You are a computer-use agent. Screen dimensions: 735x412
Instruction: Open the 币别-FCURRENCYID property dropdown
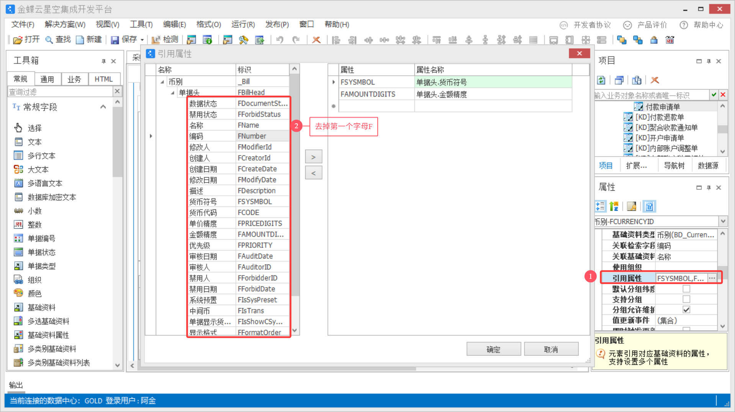click(x=723, y=221)
